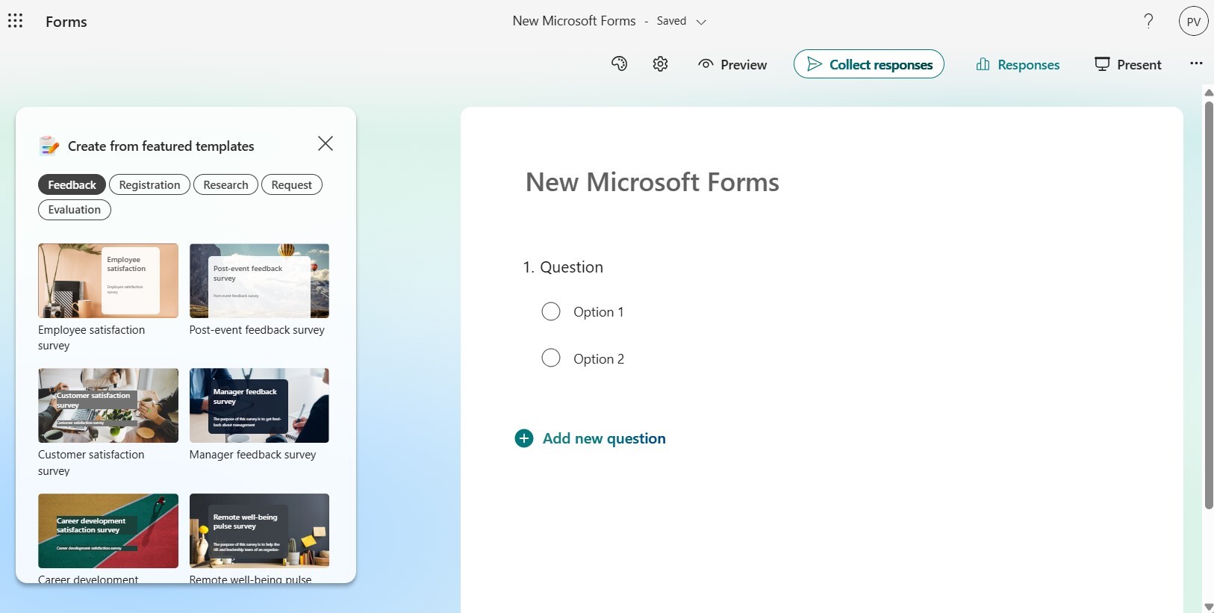1214x613 pixels.
Task: Click the scrollbar down arrow
Action: coord(1209,607)
